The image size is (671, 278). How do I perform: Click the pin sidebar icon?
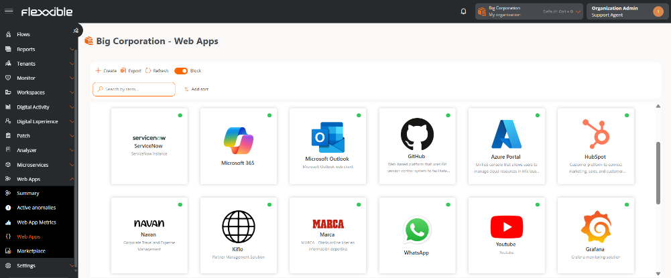tap(76, 30)
